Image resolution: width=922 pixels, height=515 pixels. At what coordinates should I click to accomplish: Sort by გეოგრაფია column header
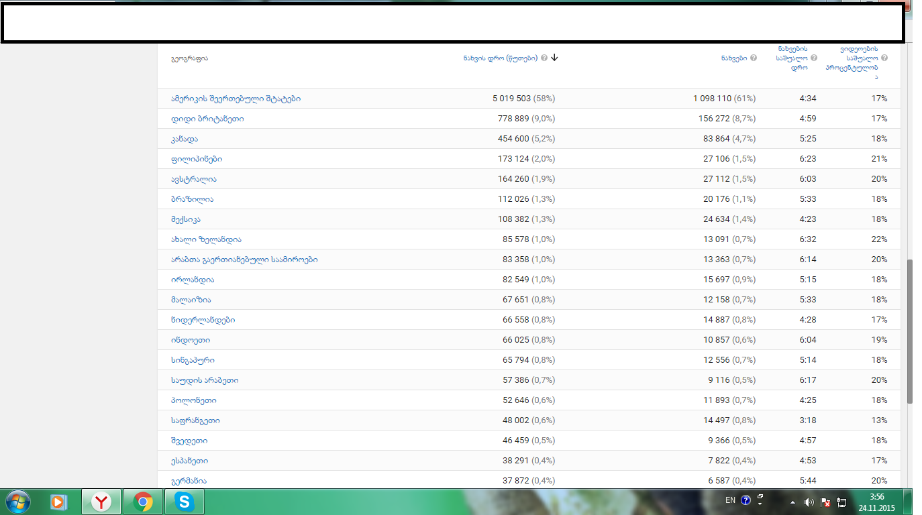pos(189,58)
